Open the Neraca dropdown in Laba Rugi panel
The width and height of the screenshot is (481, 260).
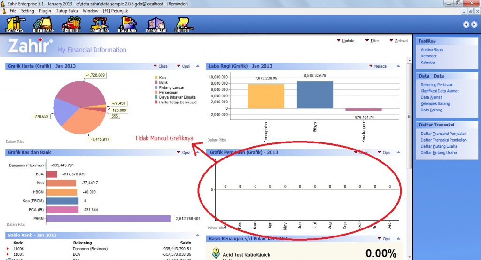tap(377, 66)
